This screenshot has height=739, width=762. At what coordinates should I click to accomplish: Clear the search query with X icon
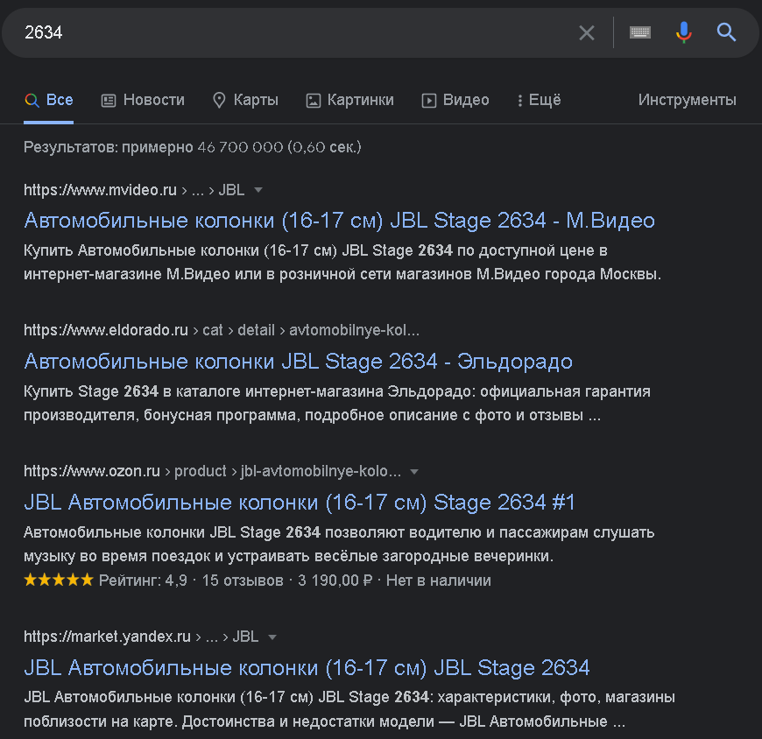tap(587, 33)
